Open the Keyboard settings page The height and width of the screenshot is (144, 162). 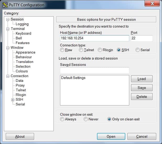23,34
